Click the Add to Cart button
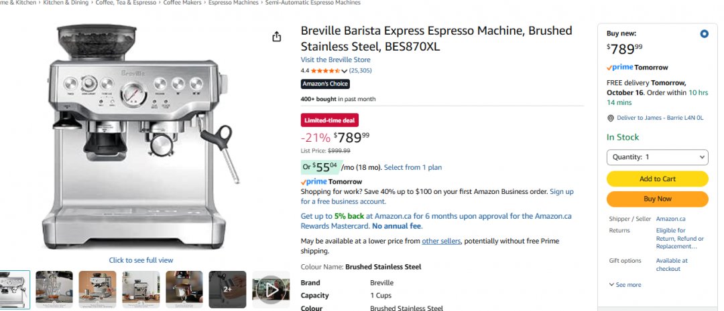Image resolution: width=724 pixels, height=311 pixels. pyautogui.click(x=657, y=179)
